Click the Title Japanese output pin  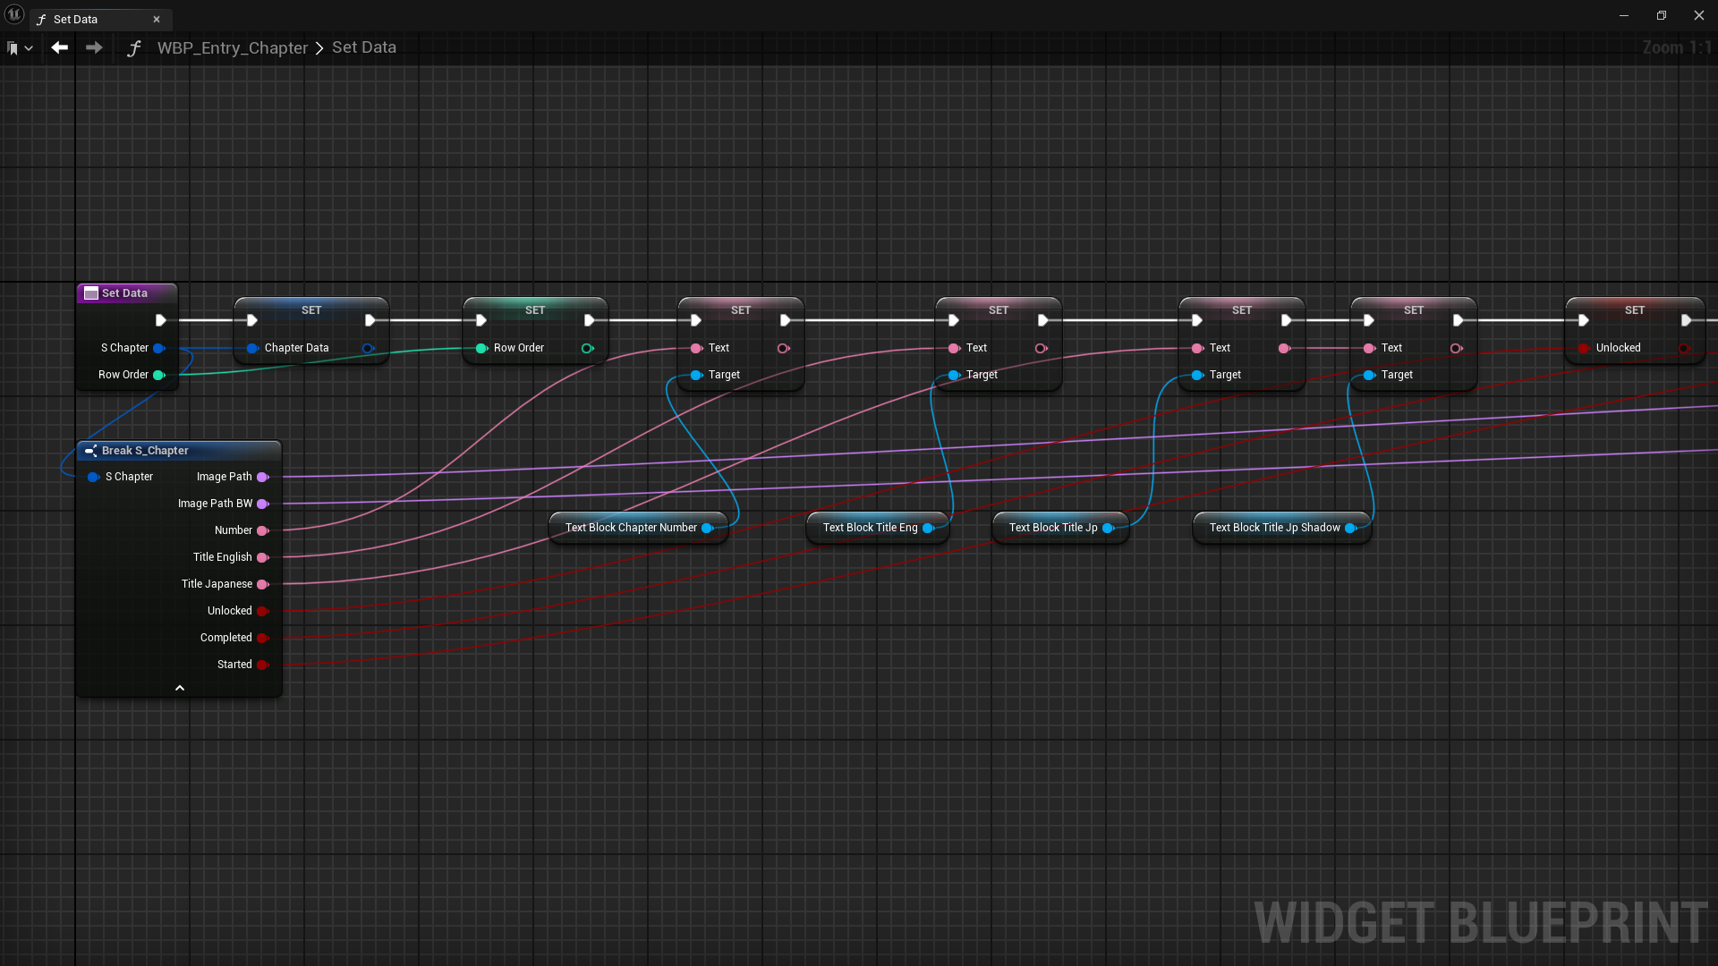coord(263,584)
